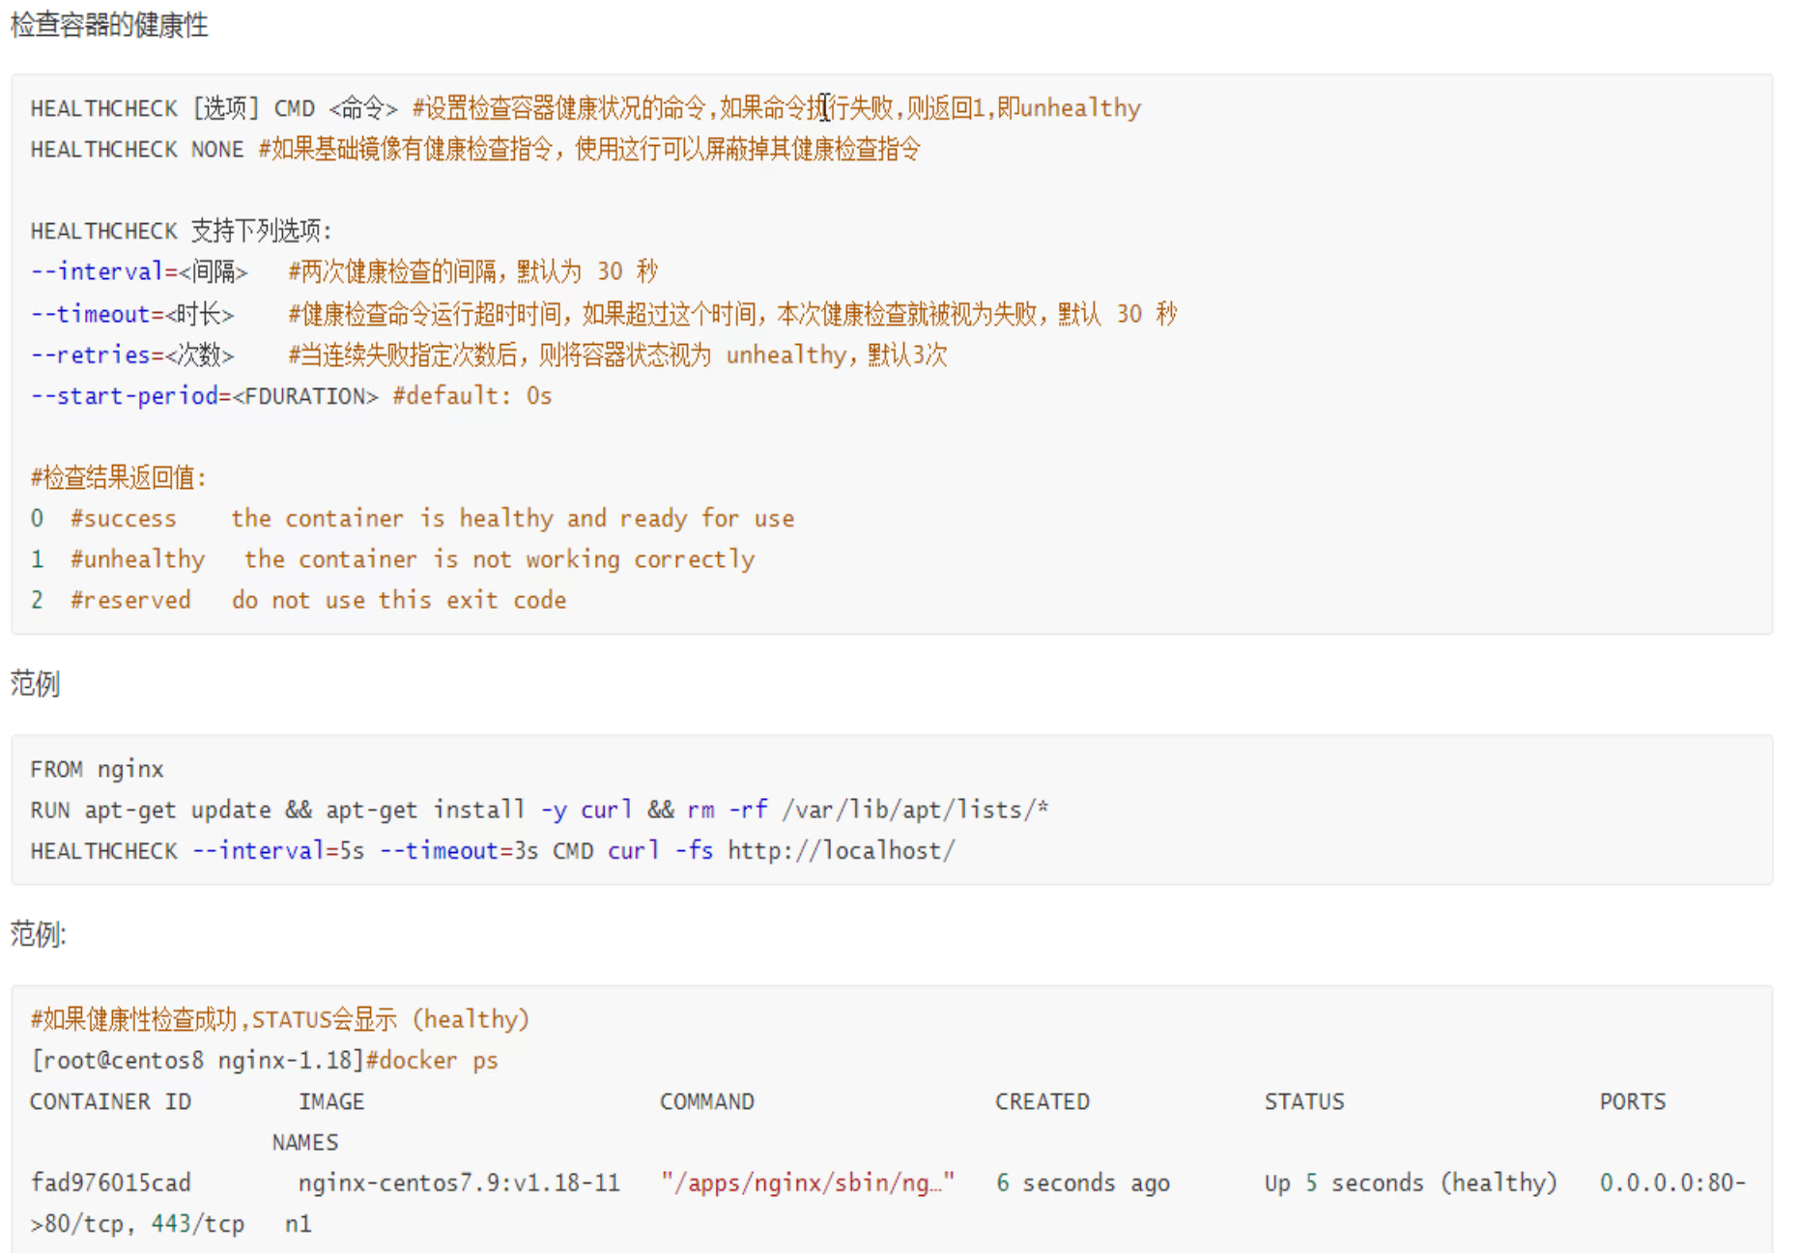
Task: Click the --retries=<次数> option text
Action: coord(132,356)
